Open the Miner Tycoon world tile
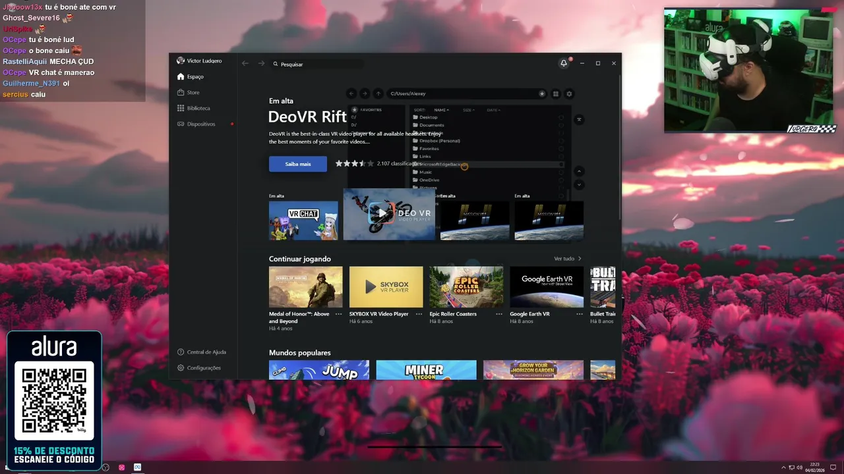844x474 pixels. (x=426, y=370)
